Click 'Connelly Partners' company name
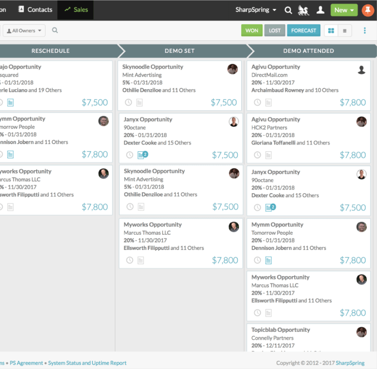Viewport: 377px width, 369px height. point(273,338)
